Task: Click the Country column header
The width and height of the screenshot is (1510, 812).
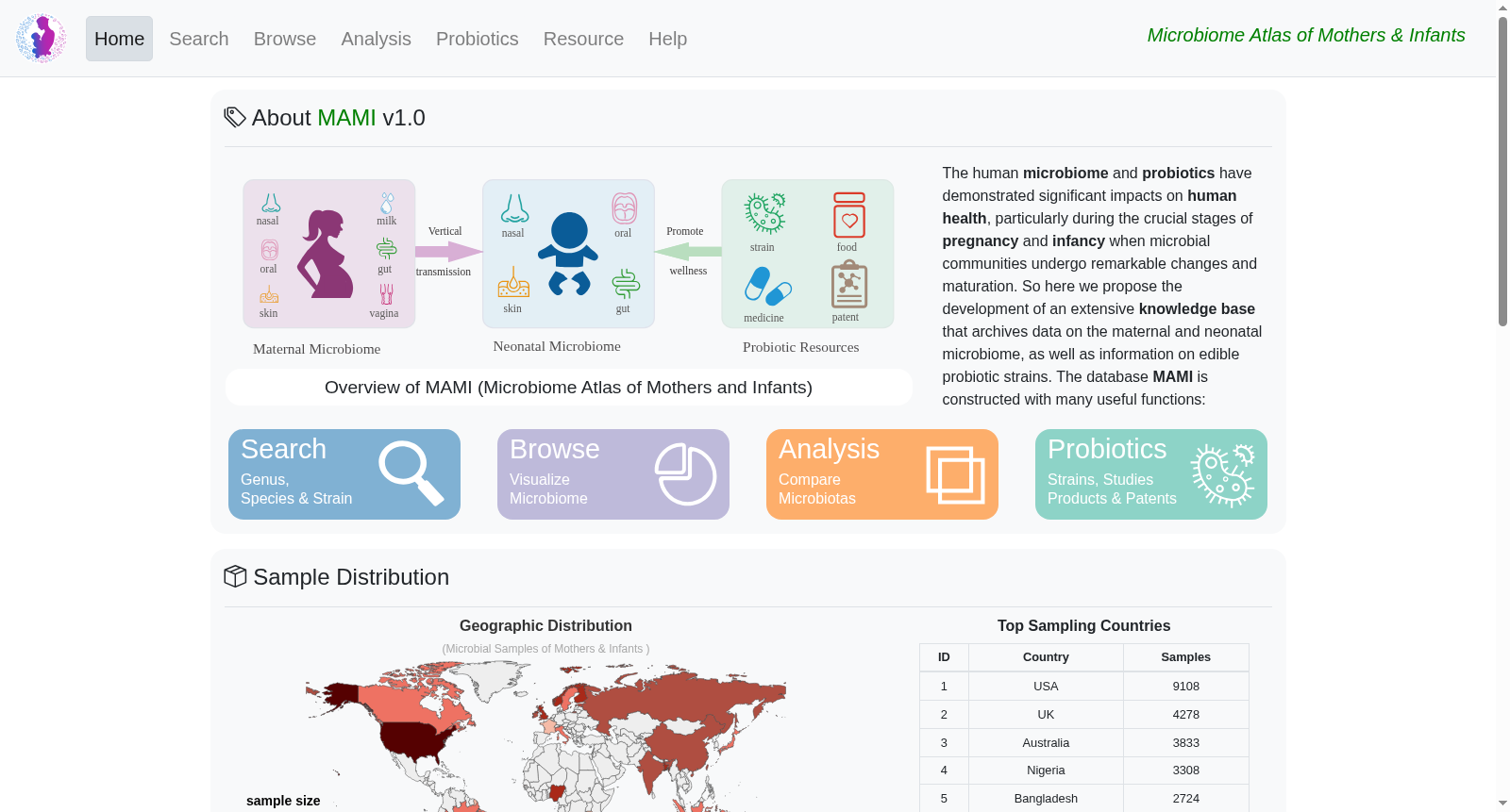Action: [x=1046, y=657]
